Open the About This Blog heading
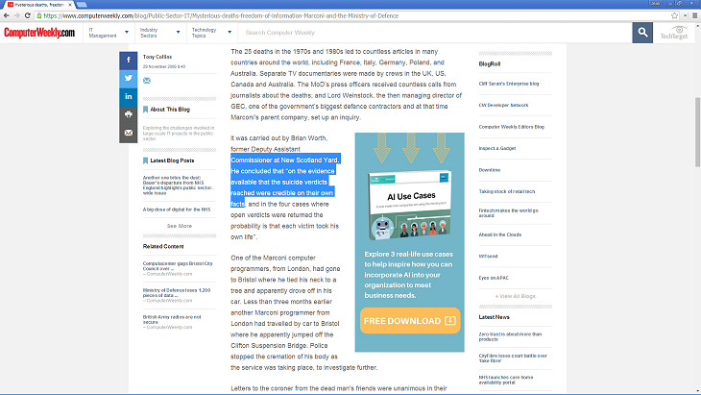701x395 pixels. [170, 110]
